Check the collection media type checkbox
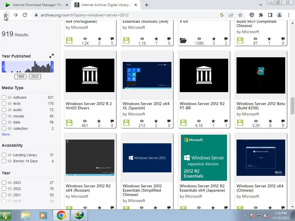 4,129
